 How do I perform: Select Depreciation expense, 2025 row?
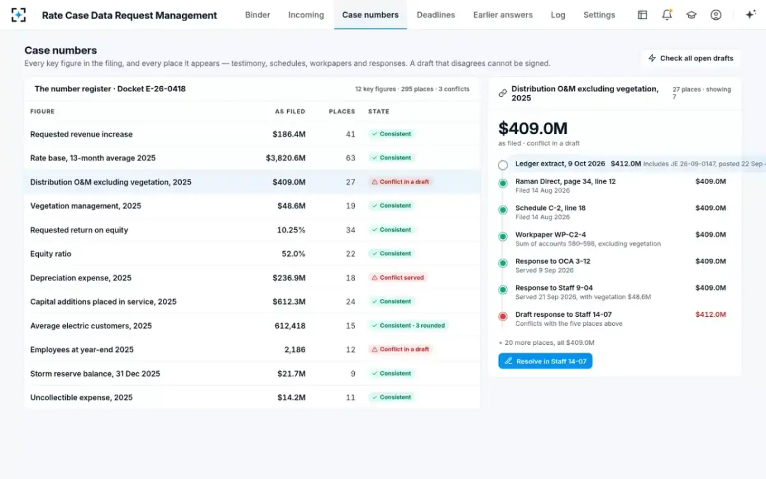click(252, 278)
